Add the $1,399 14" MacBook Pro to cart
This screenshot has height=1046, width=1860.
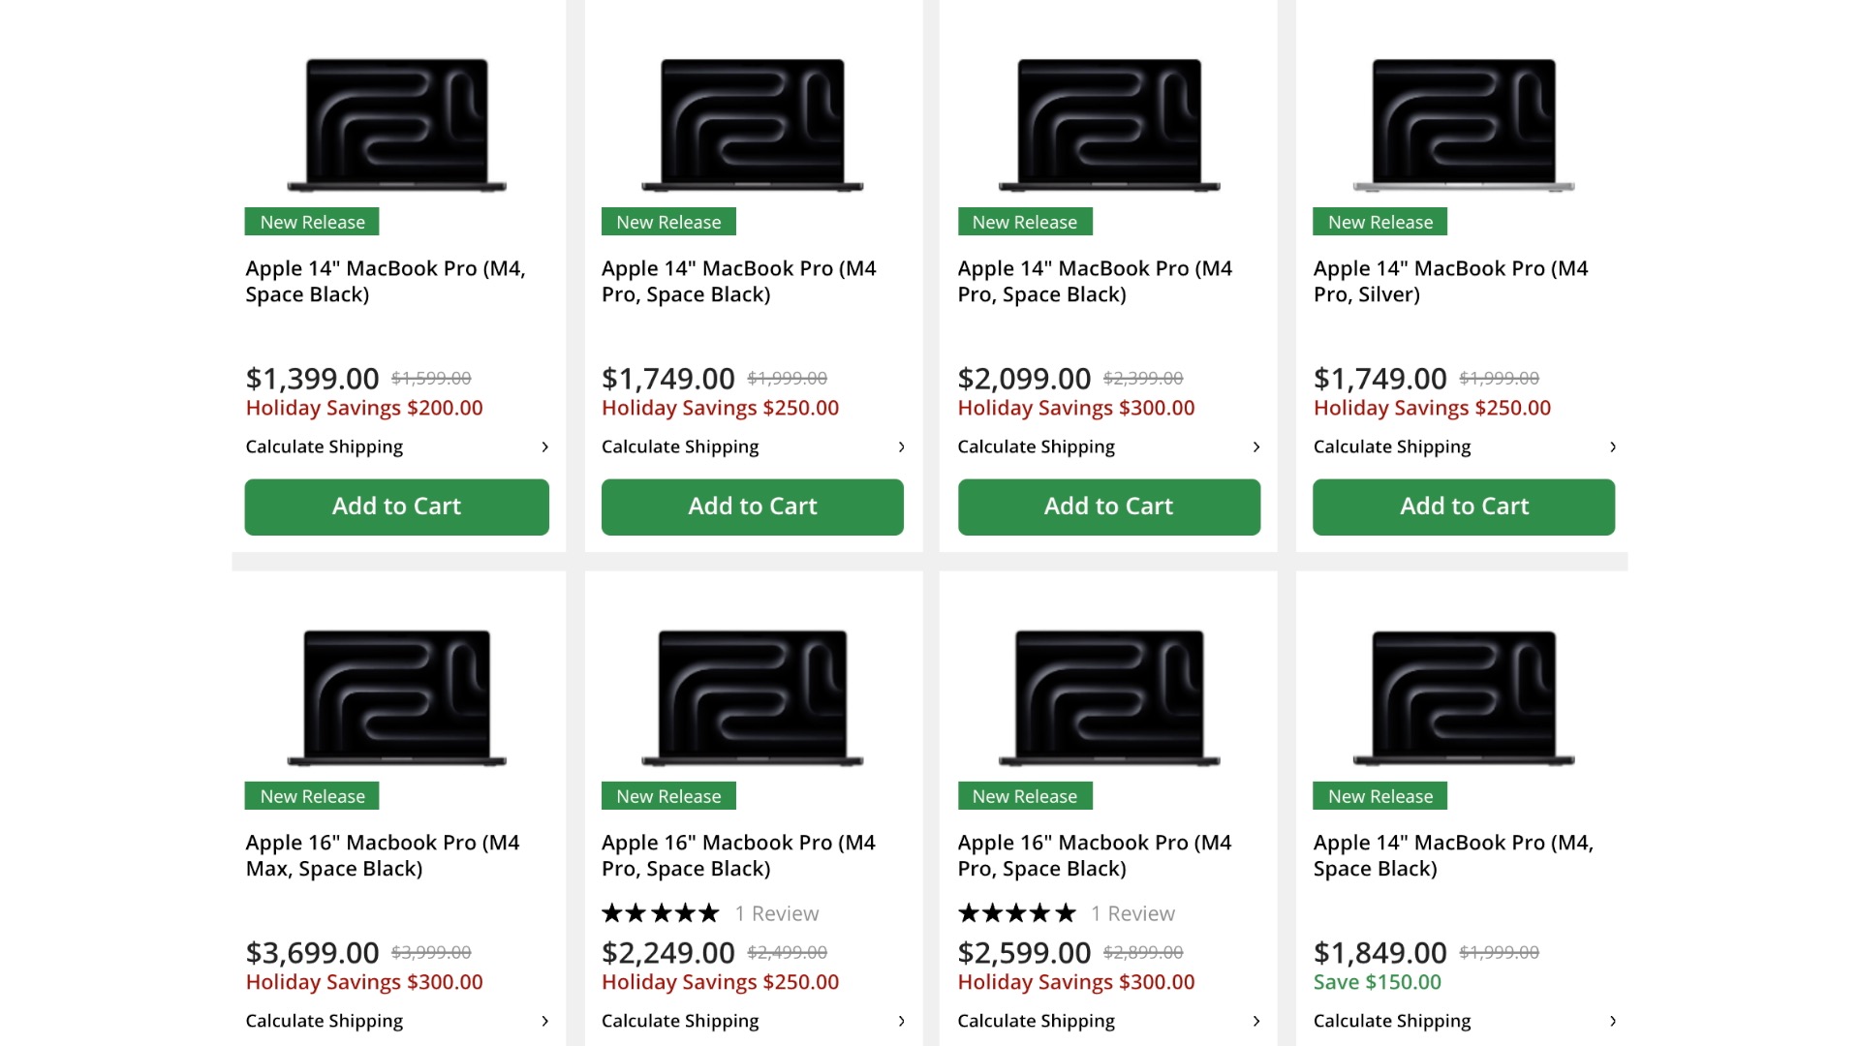point(396,507)
